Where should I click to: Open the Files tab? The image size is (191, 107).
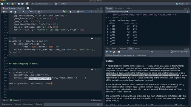click(107, 48)
